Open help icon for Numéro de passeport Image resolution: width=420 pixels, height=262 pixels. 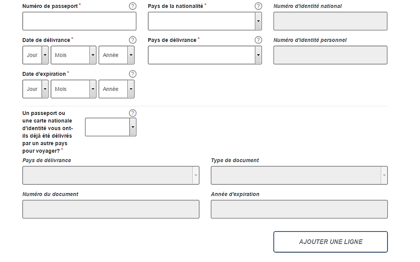(x=132, y=6)
